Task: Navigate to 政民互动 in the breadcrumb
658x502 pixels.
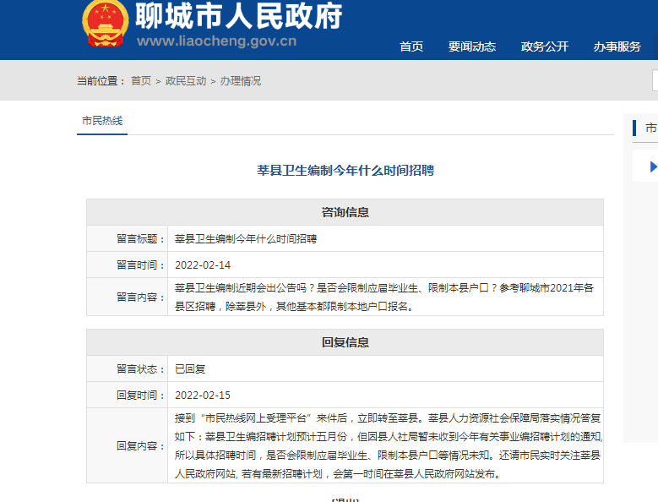Action: 186,81
